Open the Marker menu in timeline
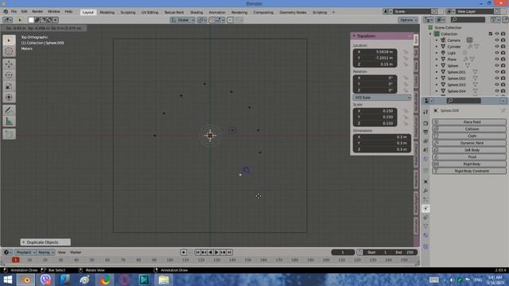509x286 pixels. point(76,253)
